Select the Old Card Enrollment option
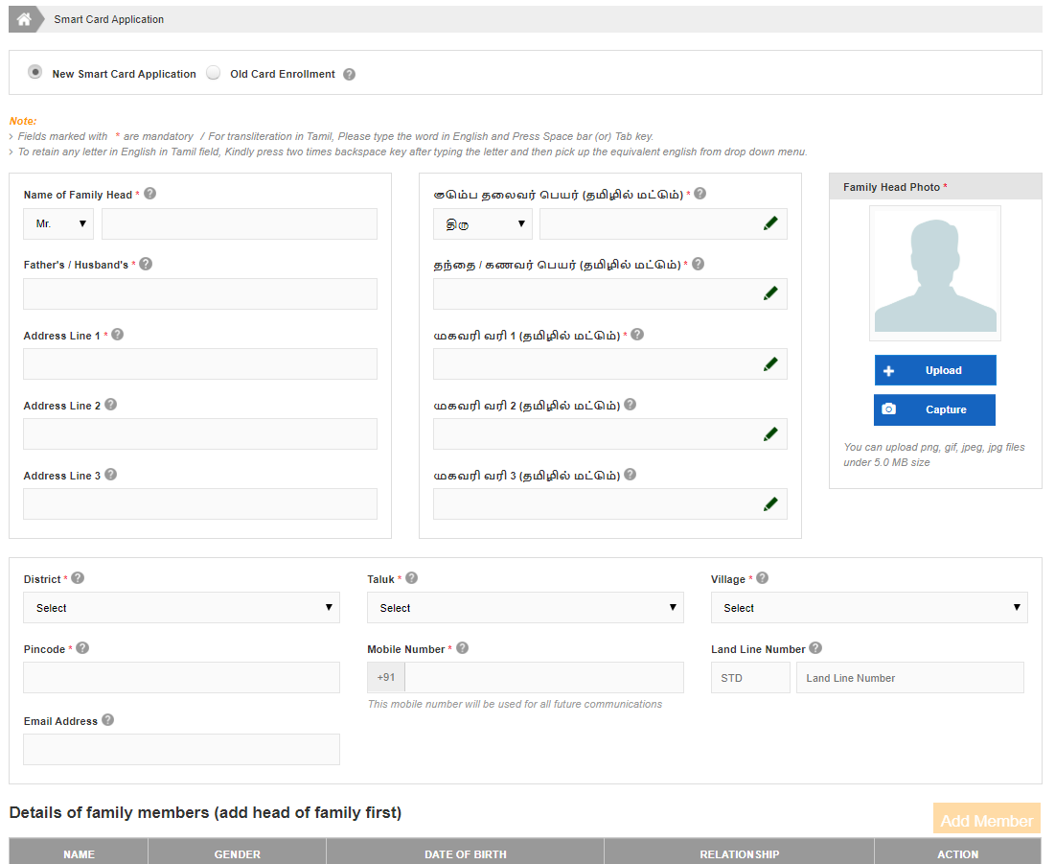 click(x=213, y=72)
